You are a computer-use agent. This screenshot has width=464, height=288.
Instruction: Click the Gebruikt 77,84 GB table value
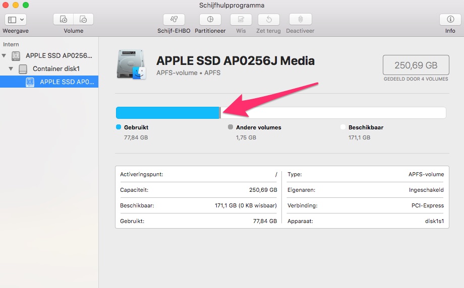coord(265,221)
